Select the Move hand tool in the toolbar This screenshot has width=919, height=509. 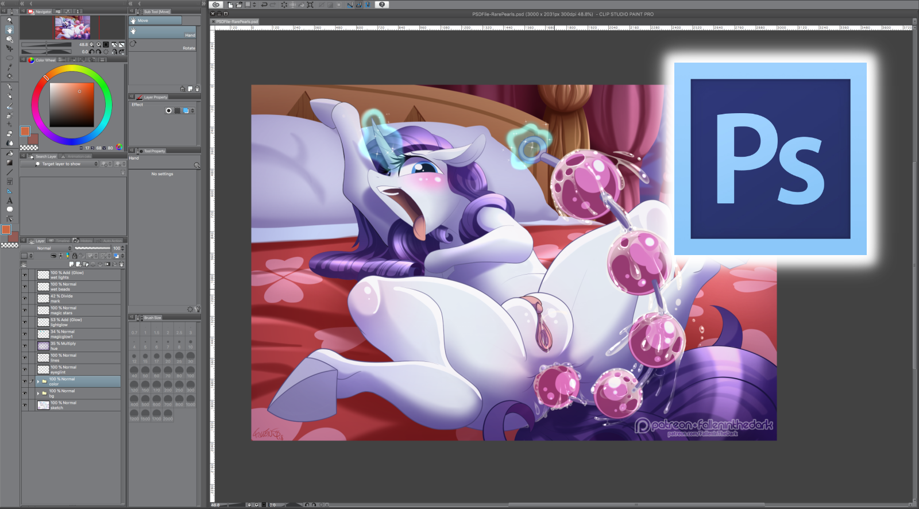click(x=9, y=30)
